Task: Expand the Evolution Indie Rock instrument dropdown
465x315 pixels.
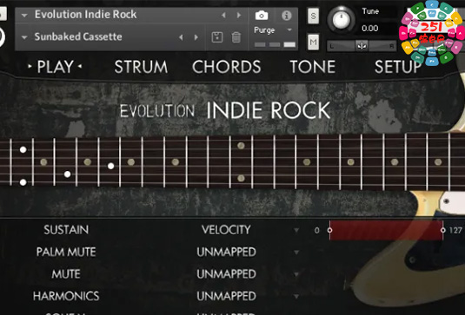Action: (24, 15)
